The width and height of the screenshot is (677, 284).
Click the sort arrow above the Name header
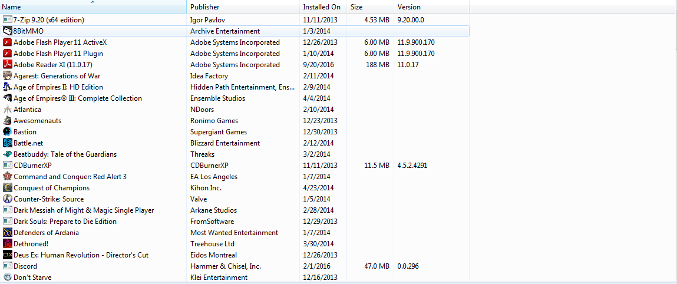(93, 2)
